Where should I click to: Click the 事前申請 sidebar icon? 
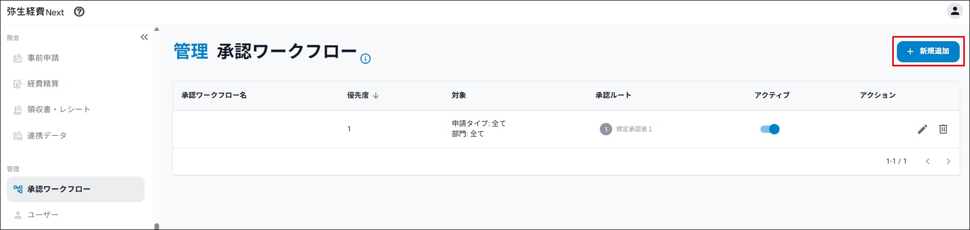click(18, 58)
